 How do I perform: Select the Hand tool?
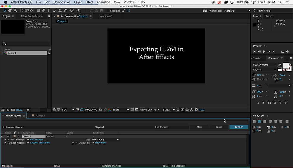coord(10,11)
